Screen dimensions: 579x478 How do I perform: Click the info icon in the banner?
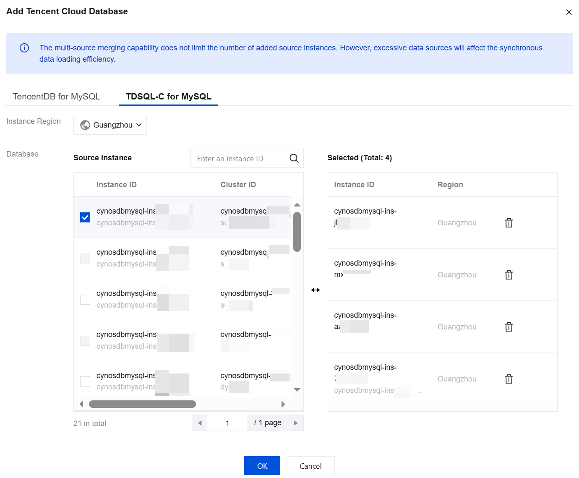point(24,48)
